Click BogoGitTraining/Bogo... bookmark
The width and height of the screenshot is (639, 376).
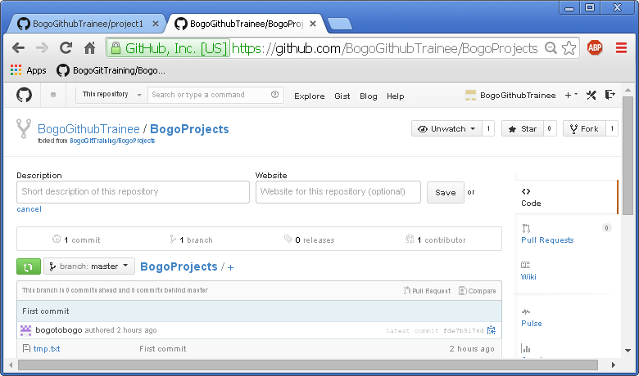[111, 70]
